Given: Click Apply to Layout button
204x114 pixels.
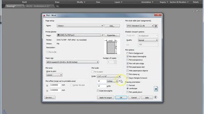Looking at the screenshot, I should [x=106, y=98].
